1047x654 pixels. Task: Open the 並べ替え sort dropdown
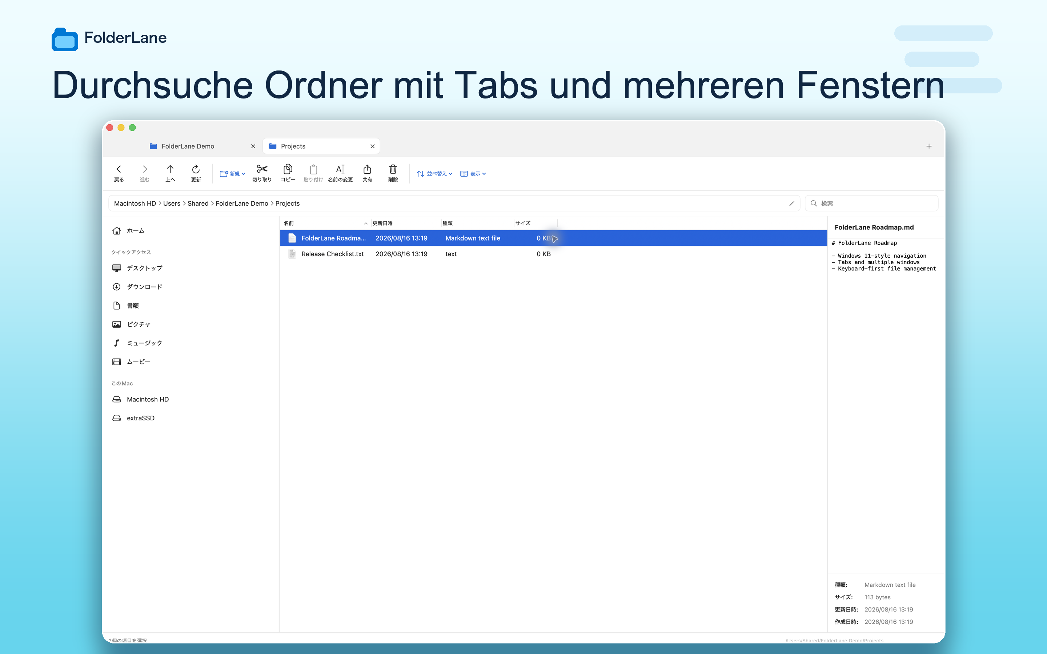(434, 173)
